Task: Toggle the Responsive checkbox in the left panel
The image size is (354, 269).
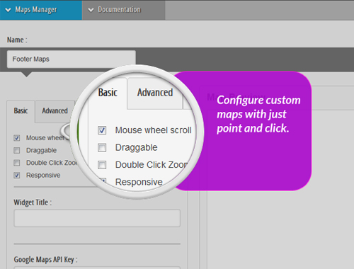Action: tap(17, 176)
